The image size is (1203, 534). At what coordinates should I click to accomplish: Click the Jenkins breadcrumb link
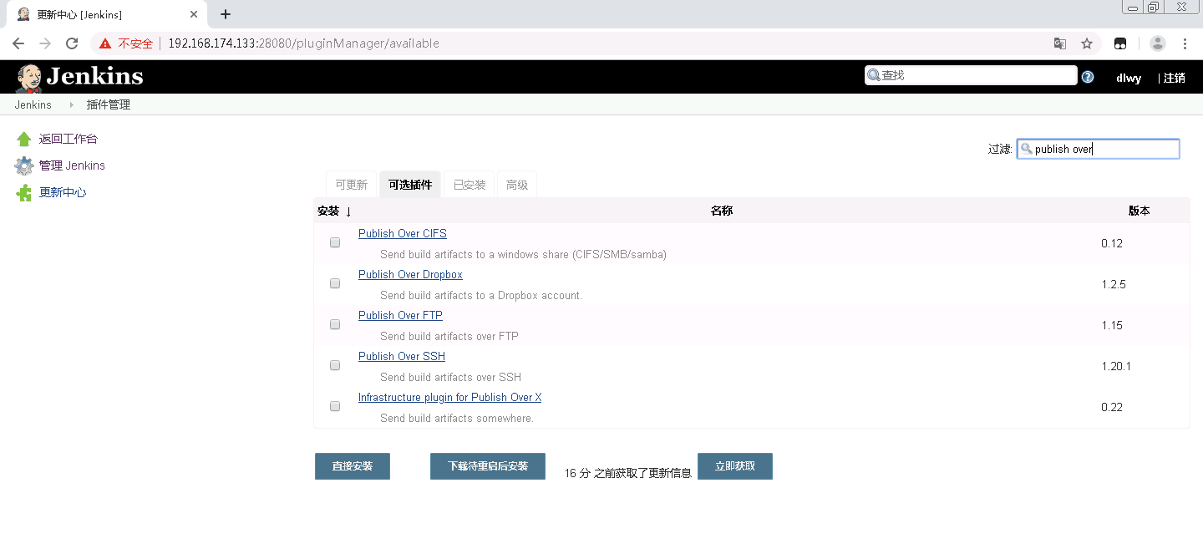[x=33, y=105]
